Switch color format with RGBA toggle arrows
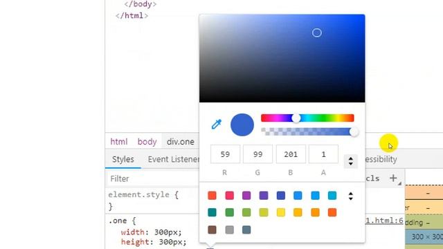This screenshot has width=443, height=249. 351,161
